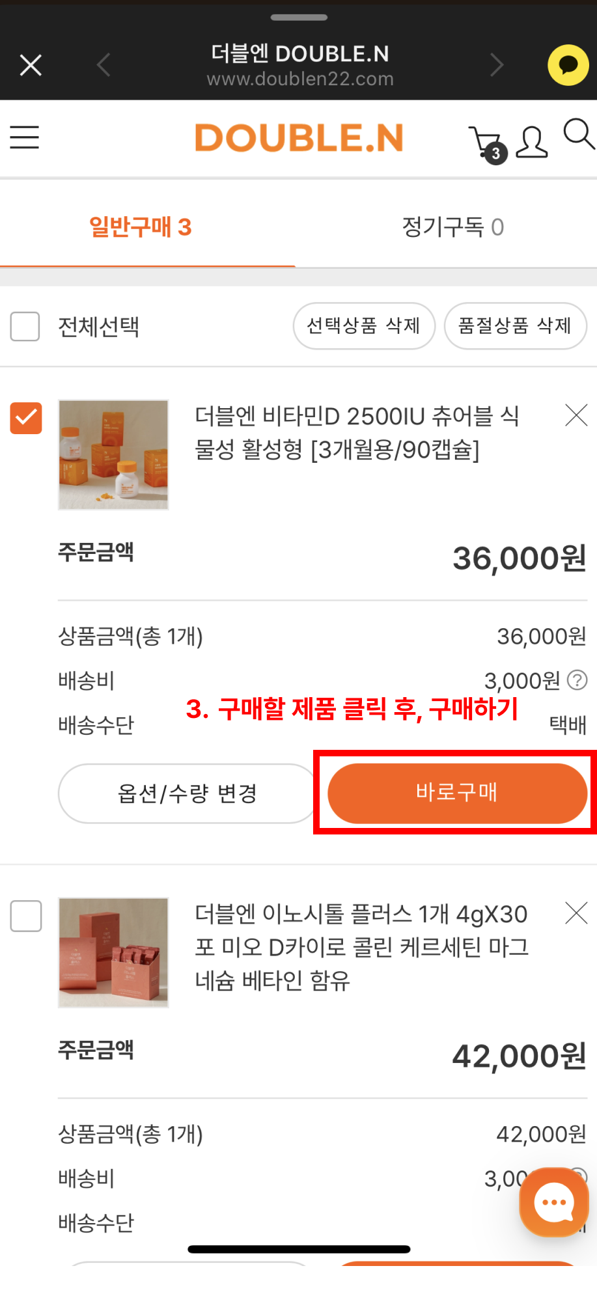
Task: Click the 옵션/수량 변경 button
Action: click(187, 793)
